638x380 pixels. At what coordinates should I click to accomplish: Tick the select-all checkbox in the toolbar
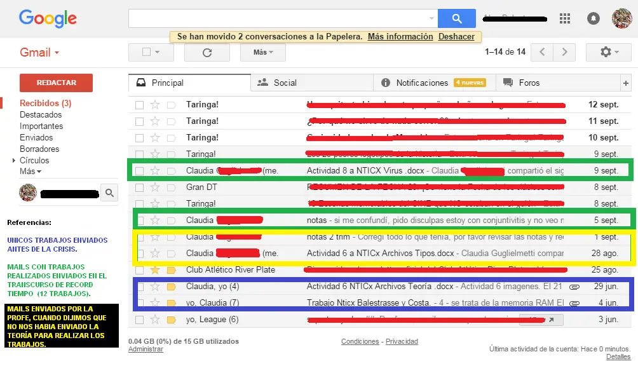[147, 52]
